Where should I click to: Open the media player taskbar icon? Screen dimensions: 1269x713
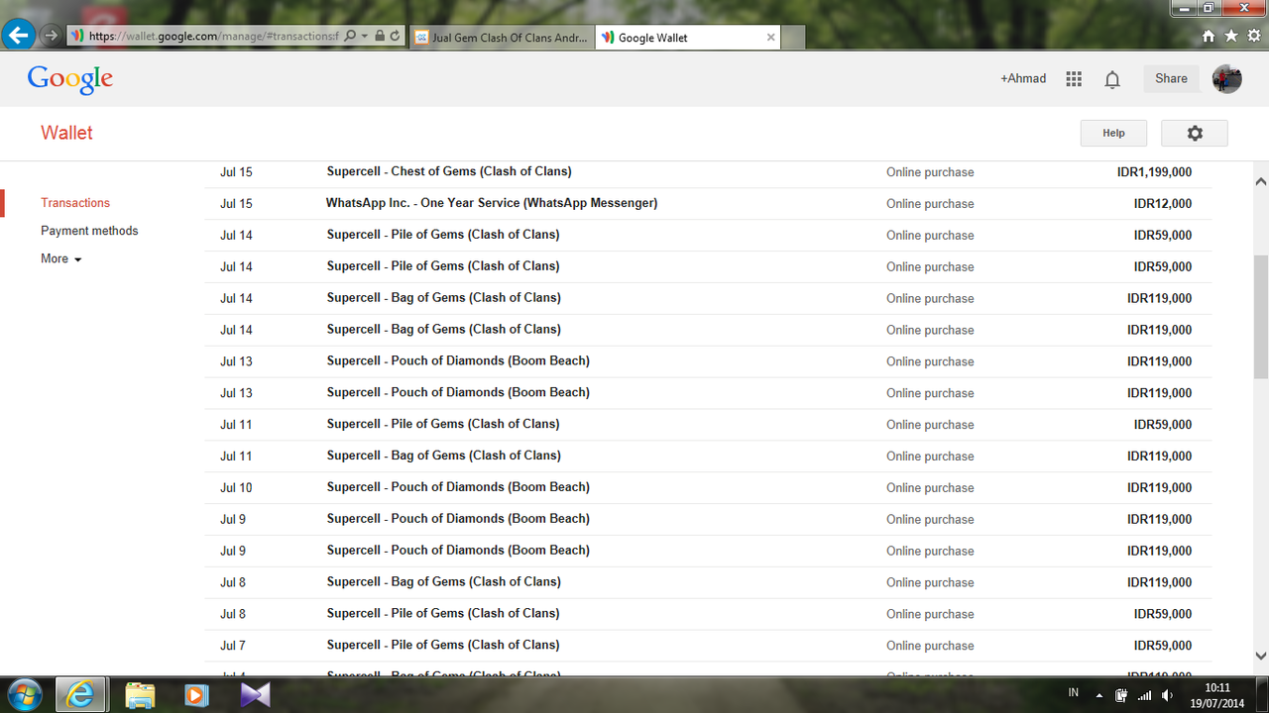point(196,694)
